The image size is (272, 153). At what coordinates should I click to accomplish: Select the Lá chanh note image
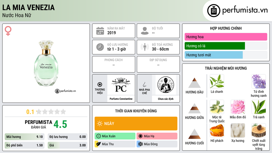coord(217,81)
